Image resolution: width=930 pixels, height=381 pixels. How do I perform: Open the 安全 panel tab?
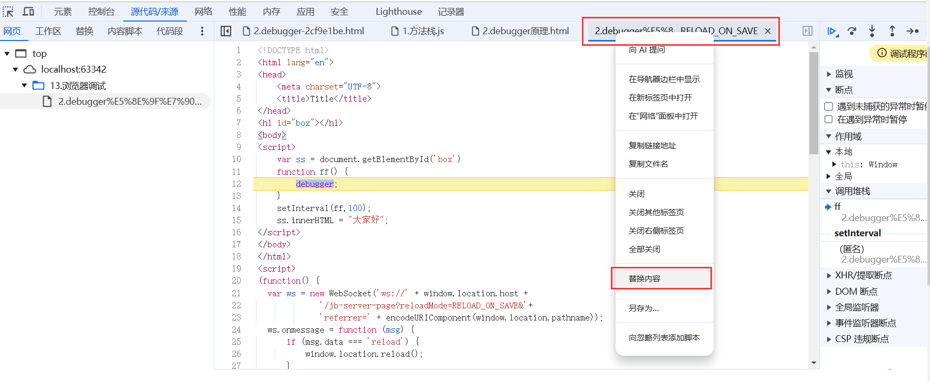coord(340,12)
